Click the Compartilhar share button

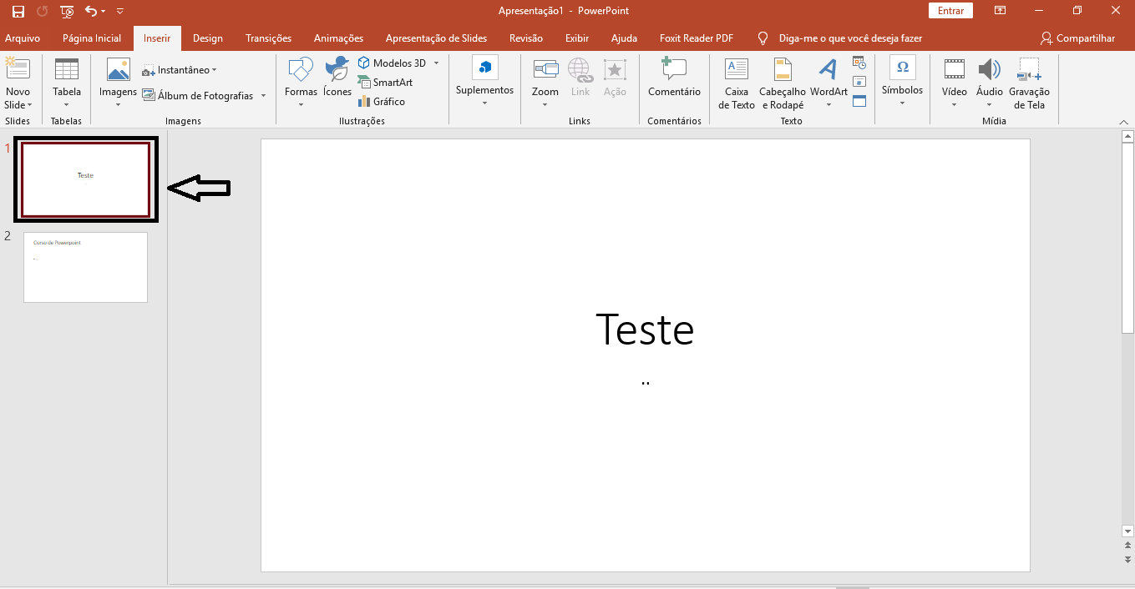click(x=1077, y=38)
